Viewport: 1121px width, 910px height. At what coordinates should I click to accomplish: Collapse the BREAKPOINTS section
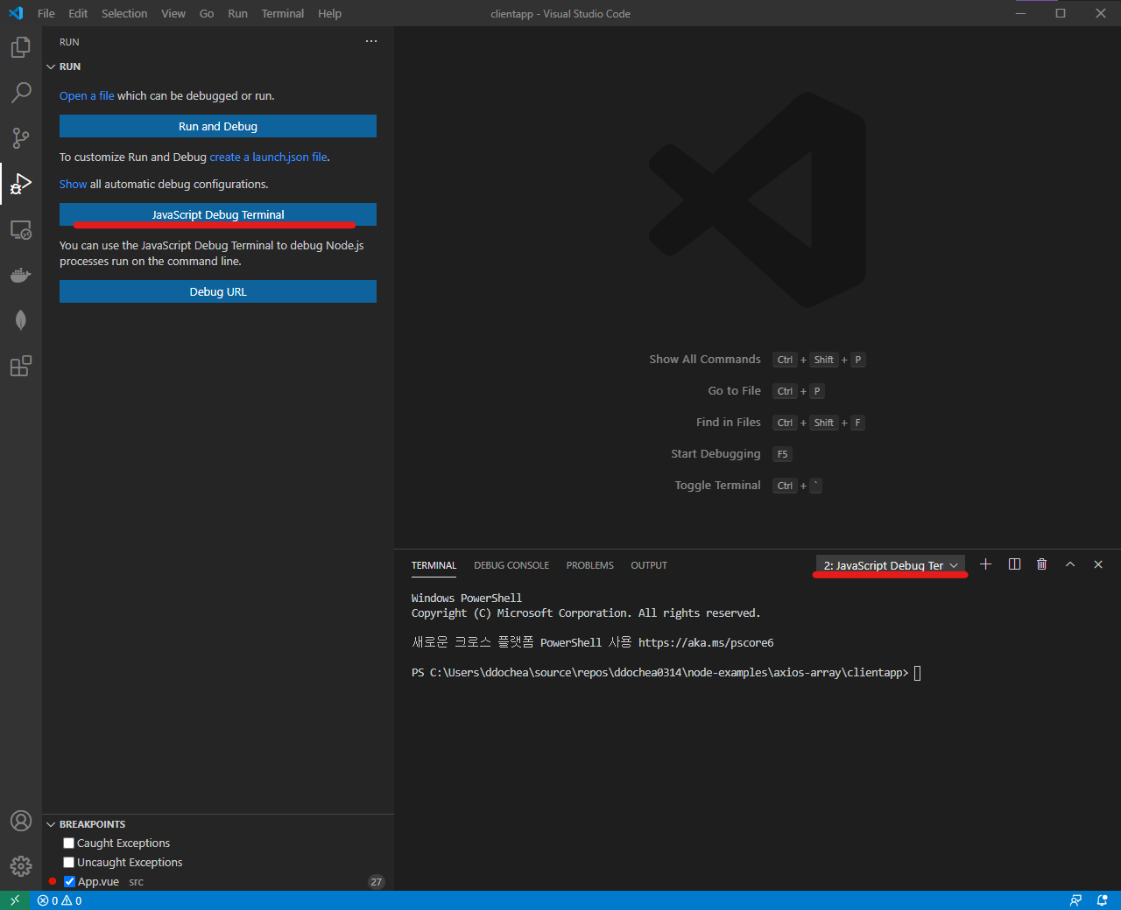click(51, 824)
